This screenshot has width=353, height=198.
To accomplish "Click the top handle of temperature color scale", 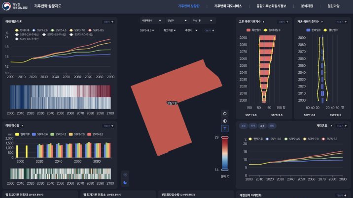I will 225,138.
